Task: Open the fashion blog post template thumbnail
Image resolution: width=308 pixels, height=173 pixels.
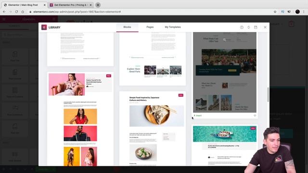Action: (x=80, y=119)
